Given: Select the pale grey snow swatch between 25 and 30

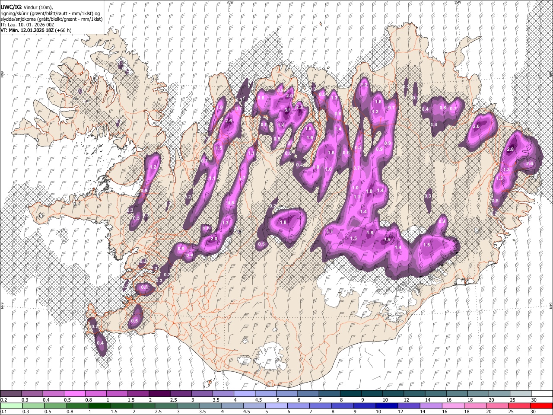Looking at the screenshot, I should [521, 393].
